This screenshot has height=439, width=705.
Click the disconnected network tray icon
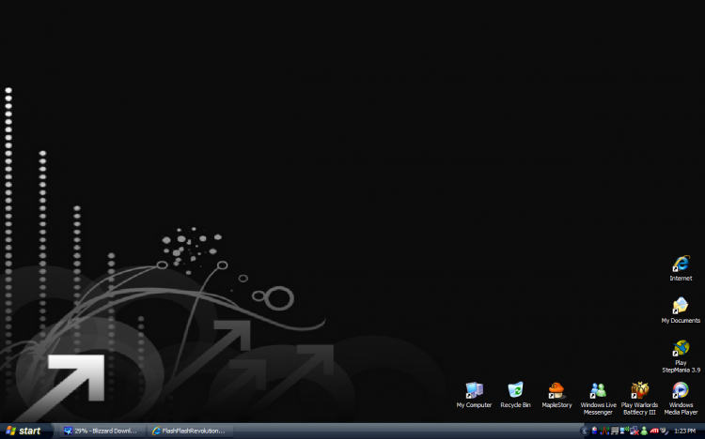tap(634, 431)
